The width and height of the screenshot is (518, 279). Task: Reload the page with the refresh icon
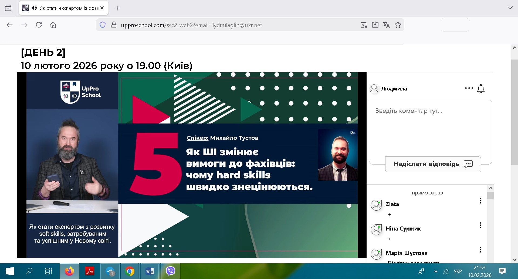click(39, 25)
